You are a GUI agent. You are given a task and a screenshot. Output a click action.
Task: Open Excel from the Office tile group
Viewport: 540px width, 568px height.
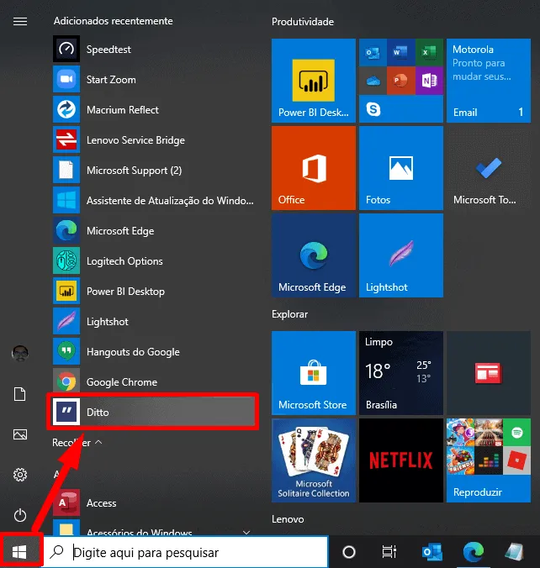[429, 53]
